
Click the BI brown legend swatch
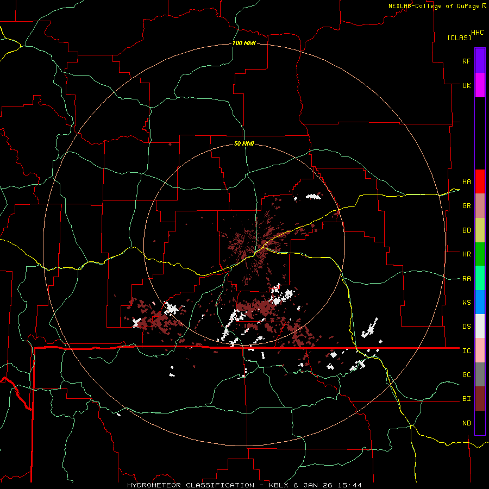[480, 399]
